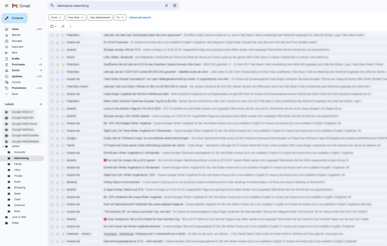Click the Gmail logo
Image resolution: width=387 pixels, height=246 pixels.
pos(21,6)
